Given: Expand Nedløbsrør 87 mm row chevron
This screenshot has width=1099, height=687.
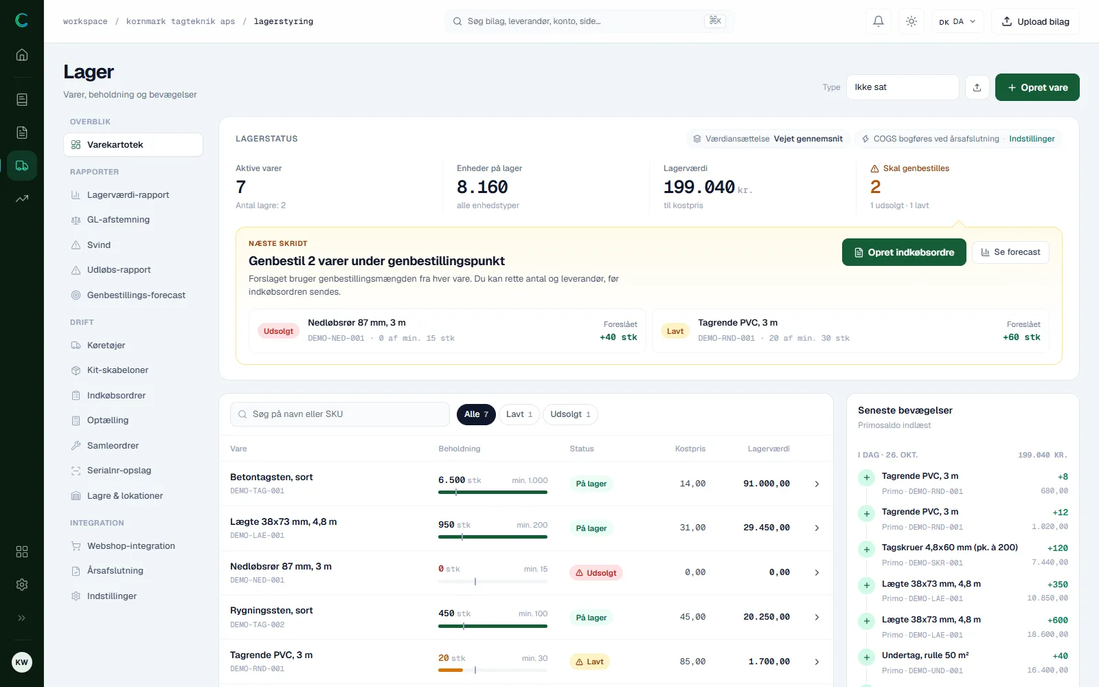Looking at the screenshot, I should coord(817,573).
